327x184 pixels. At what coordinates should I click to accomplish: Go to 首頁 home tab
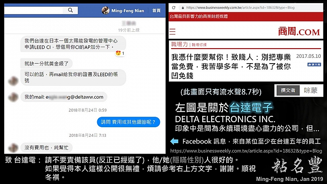click(x=156, y=10)
